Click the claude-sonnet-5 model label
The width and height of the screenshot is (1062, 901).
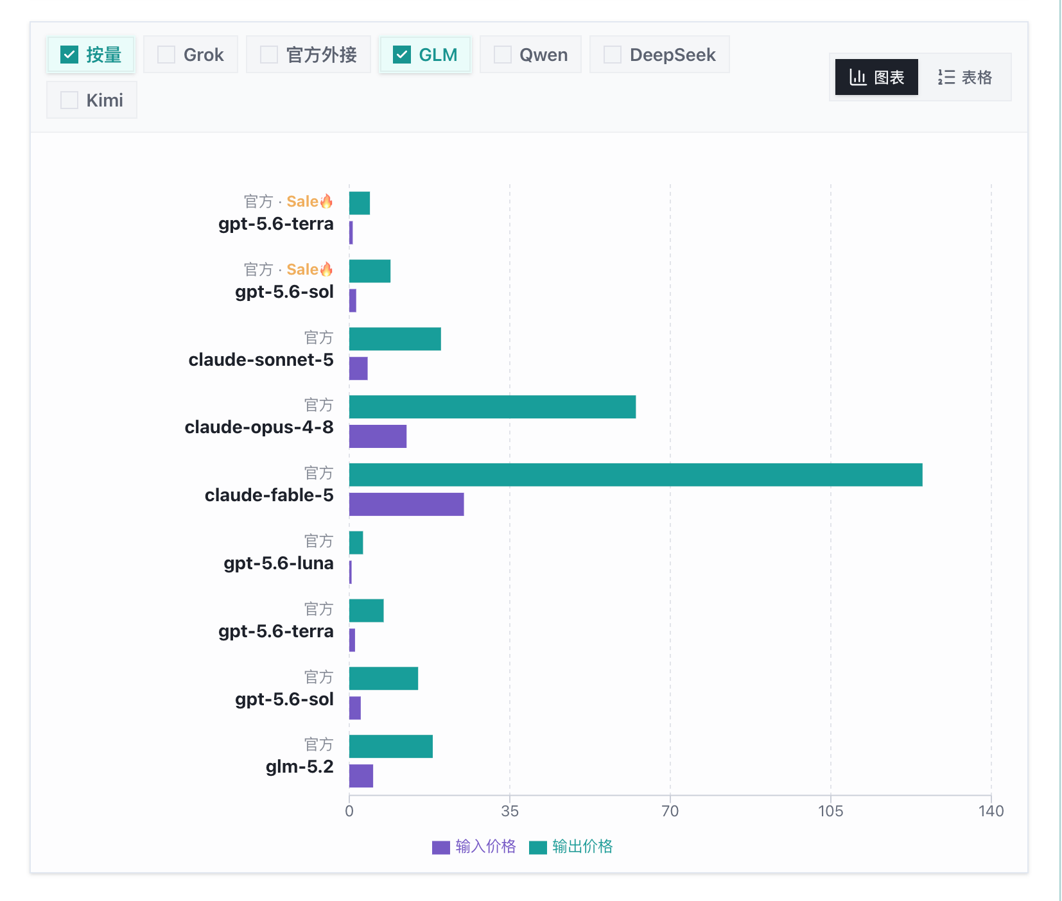pyautogui.click(x=261, y=360)
